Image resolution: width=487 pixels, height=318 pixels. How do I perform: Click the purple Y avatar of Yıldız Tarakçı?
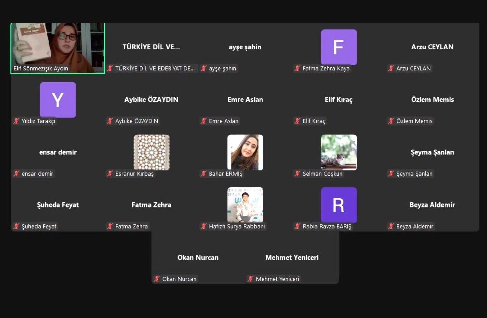(x=58, y=100)
